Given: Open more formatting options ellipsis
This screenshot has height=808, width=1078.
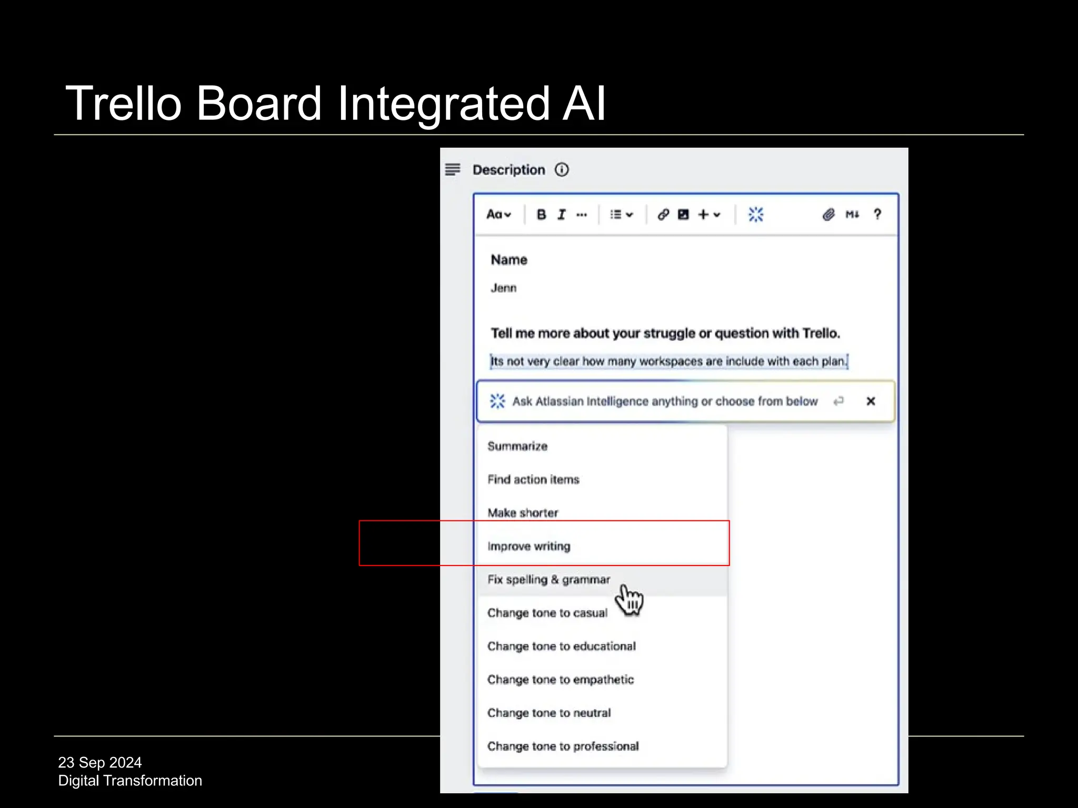Looking at the screenshot, I should tap(582, 215).
